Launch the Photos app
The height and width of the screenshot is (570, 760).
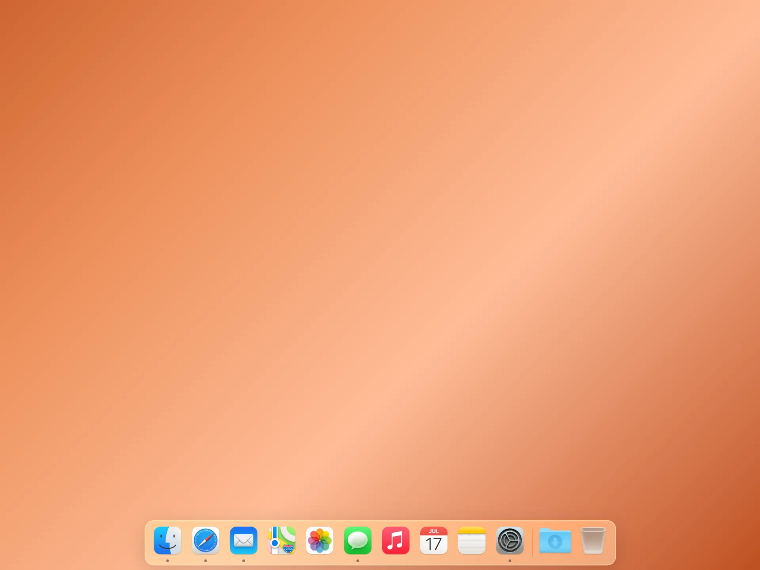320,541
